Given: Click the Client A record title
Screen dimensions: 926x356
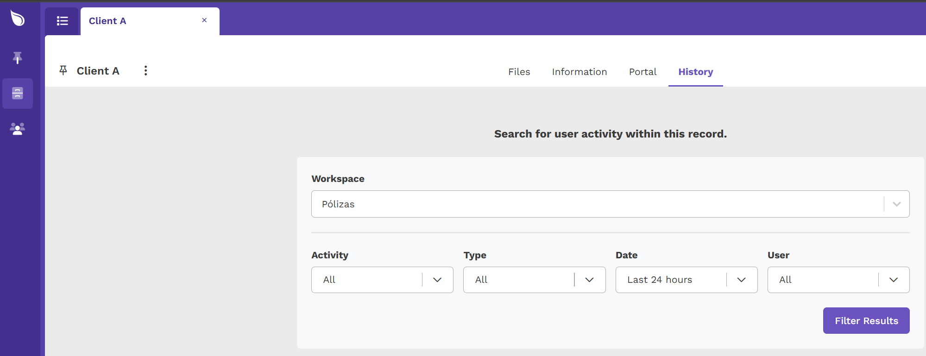Looking at the screenshot, I should click(x=98, y=71).
